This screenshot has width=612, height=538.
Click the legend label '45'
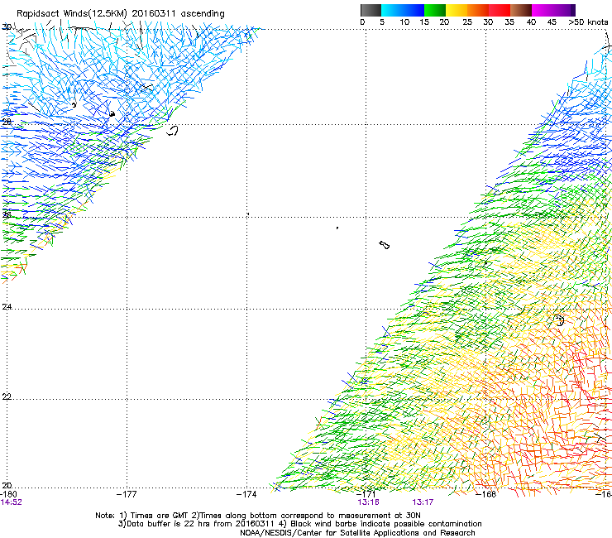552,22
